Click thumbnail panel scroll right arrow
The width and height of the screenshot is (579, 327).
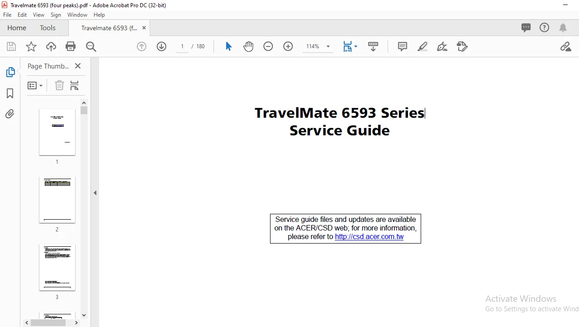click(76, 322)
